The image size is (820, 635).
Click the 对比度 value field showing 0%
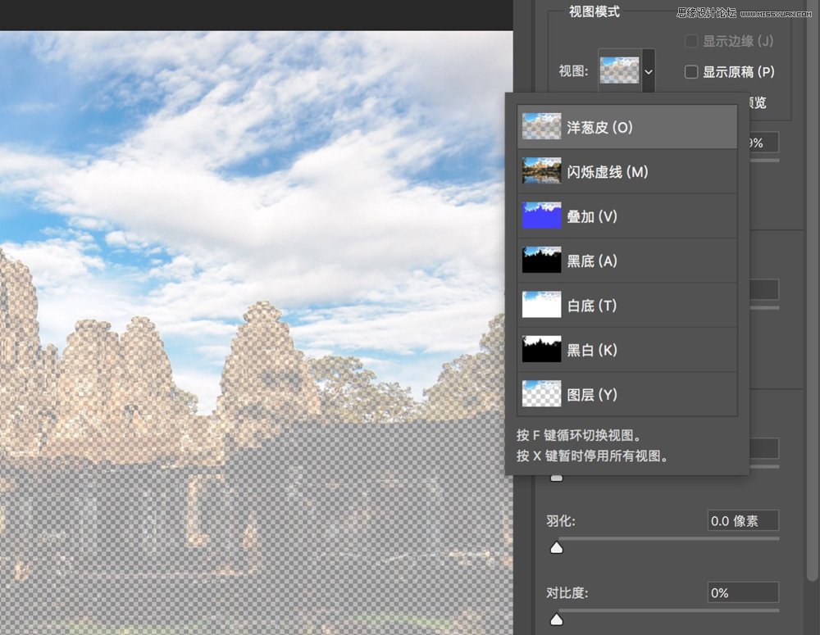click(x=742, y=592)
